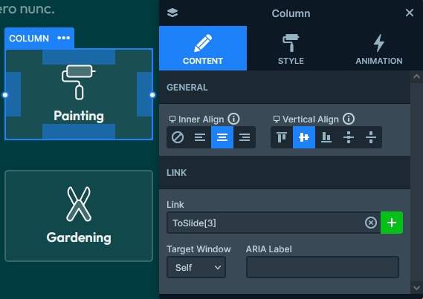The width and height of the screenshot is (423, 299).
Task: Clear the ToSlide[3] link value
Action: (x=371, y=223)
